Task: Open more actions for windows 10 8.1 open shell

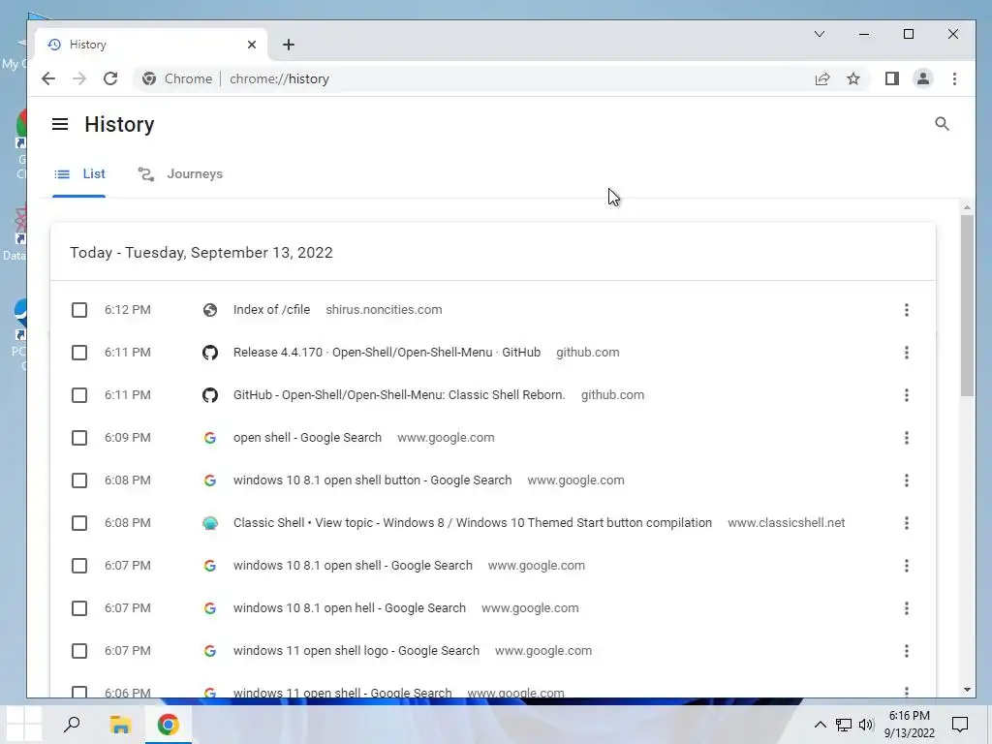Action: click(907, 566)
